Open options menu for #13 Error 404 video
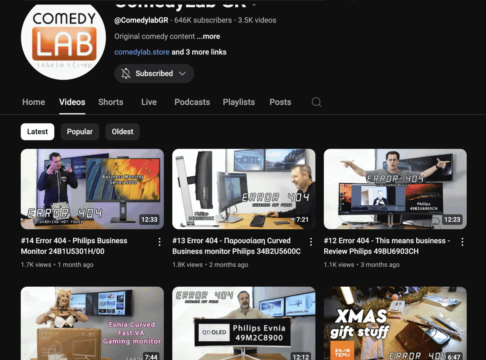Screen dimensions: 486x360 click(311, 242)
